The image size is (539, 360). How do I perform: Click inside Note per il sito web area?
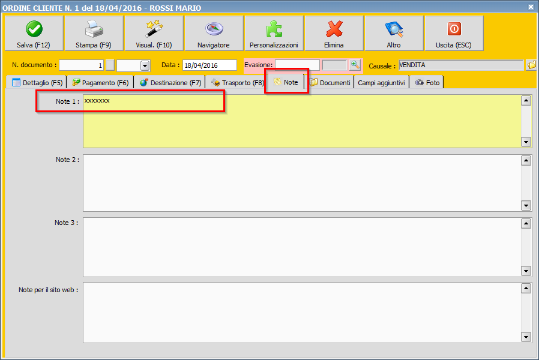click(302, 313)
